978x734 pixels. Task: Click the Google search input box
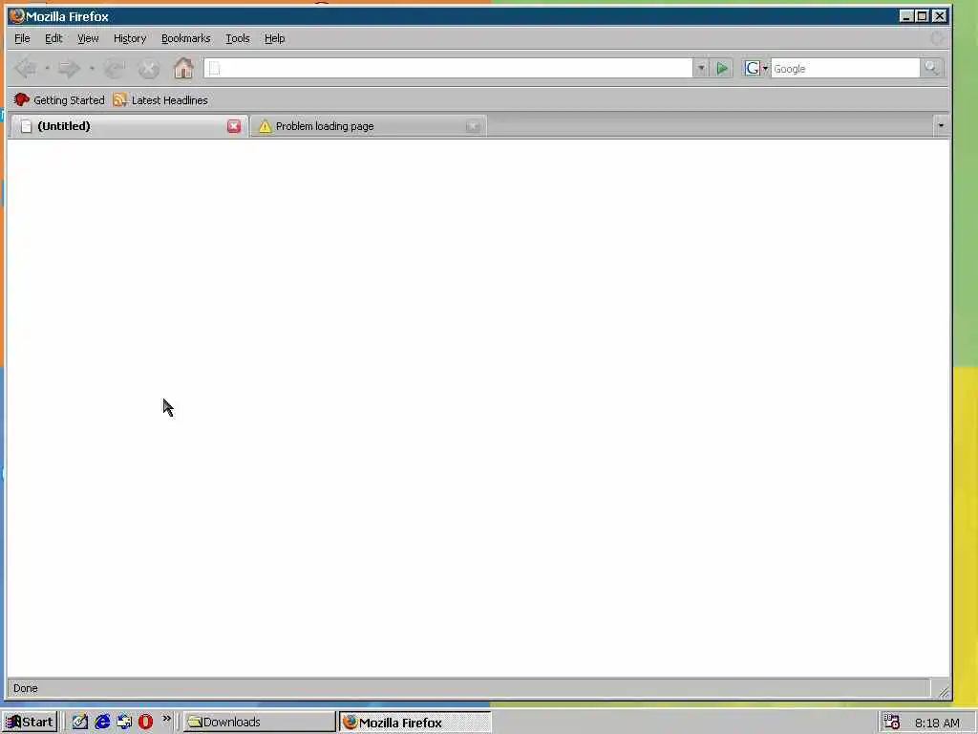coord(845,68)
